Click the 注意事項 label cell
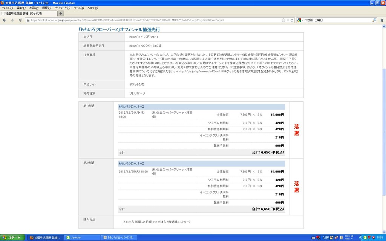Viewport: 386px width, 241px height. click(x=102, y=65)
